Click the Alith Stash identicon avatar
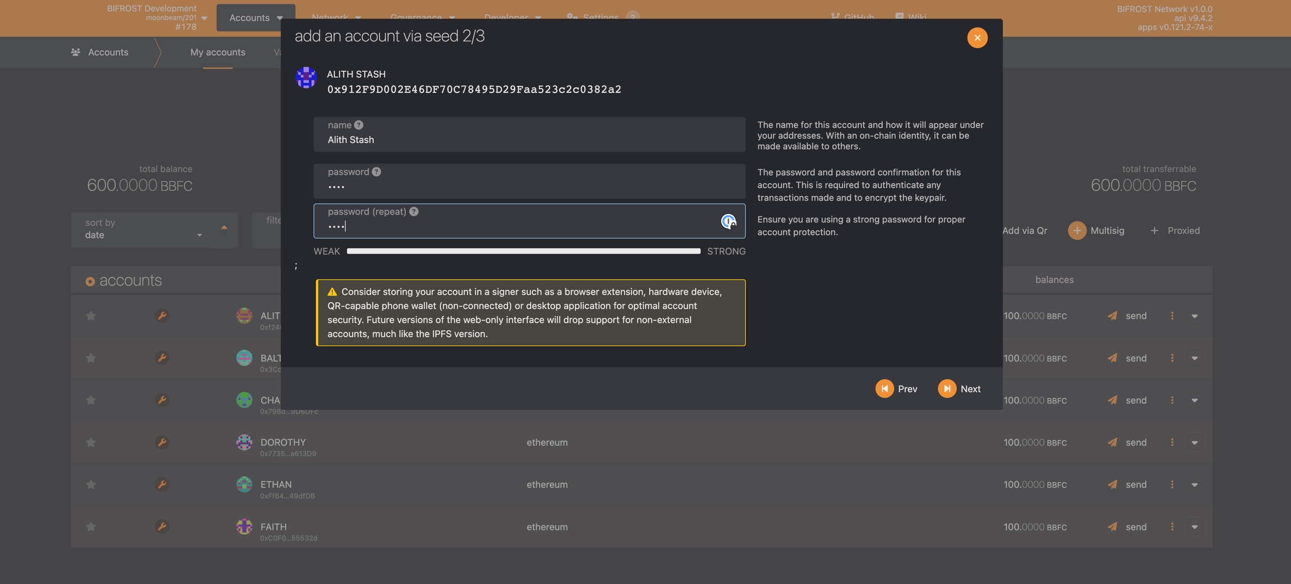The height and width of the screenshot is (584, 1291). tap(306, 78)
